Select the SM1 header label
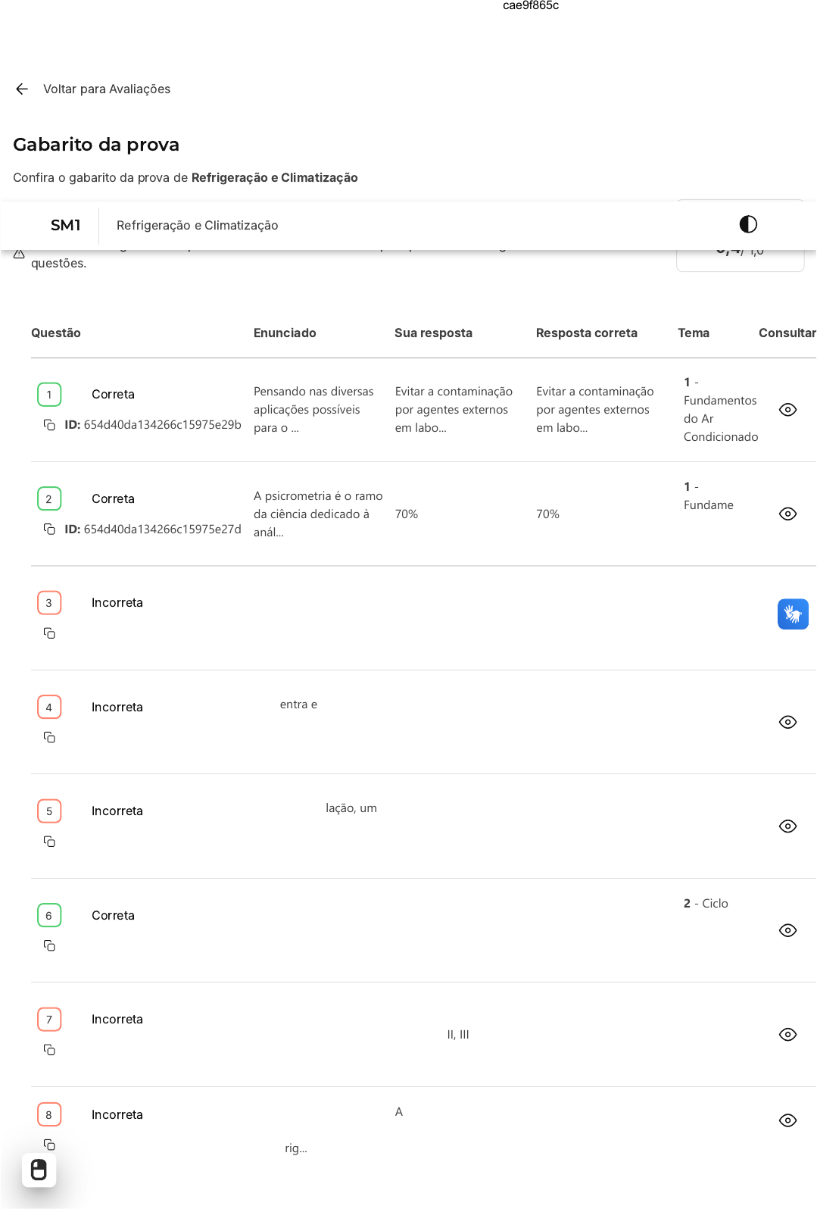This screenshot has width=817, height=1209. (65, 225)
